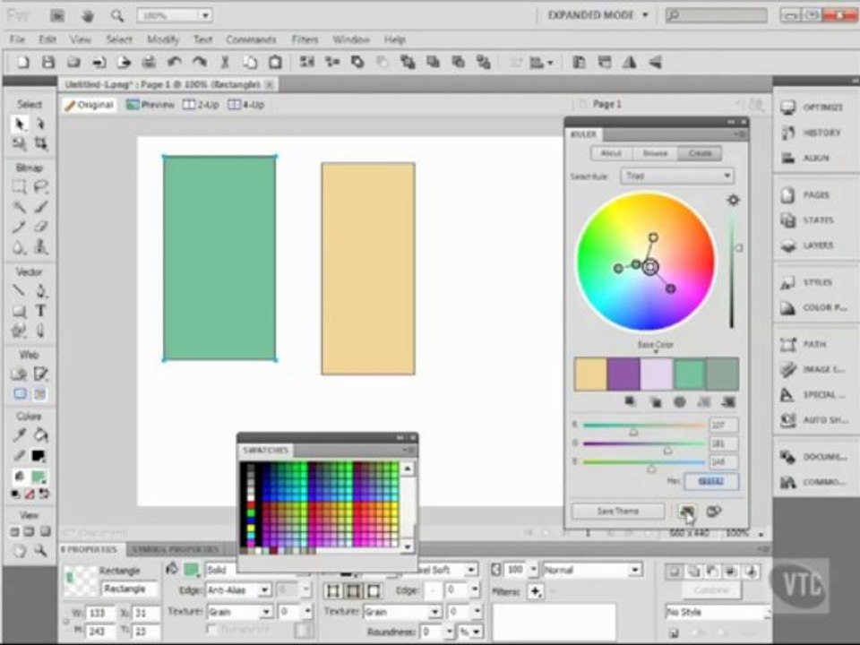Select the Marquee bitmap tool

point(19,187)
